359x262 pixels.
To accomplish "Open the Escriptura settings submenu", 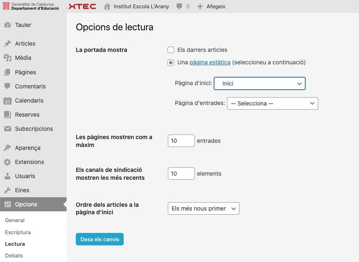I will [x=18, y=233].
